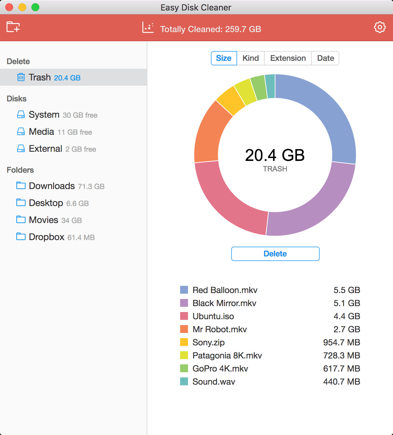Click the green window zoom button
Image resolution: width=393 pixels, height=435 pixels.
(35, 7)
